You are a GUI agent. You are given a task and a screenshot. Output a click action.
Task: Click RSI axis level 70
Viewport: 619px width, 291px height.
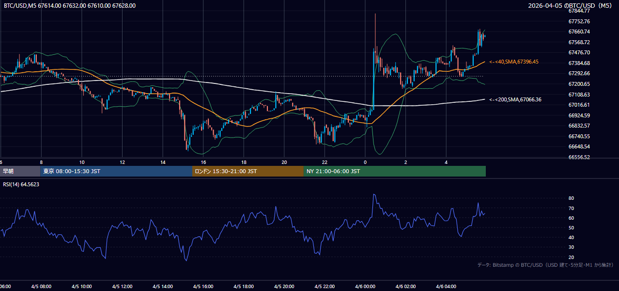572,208
